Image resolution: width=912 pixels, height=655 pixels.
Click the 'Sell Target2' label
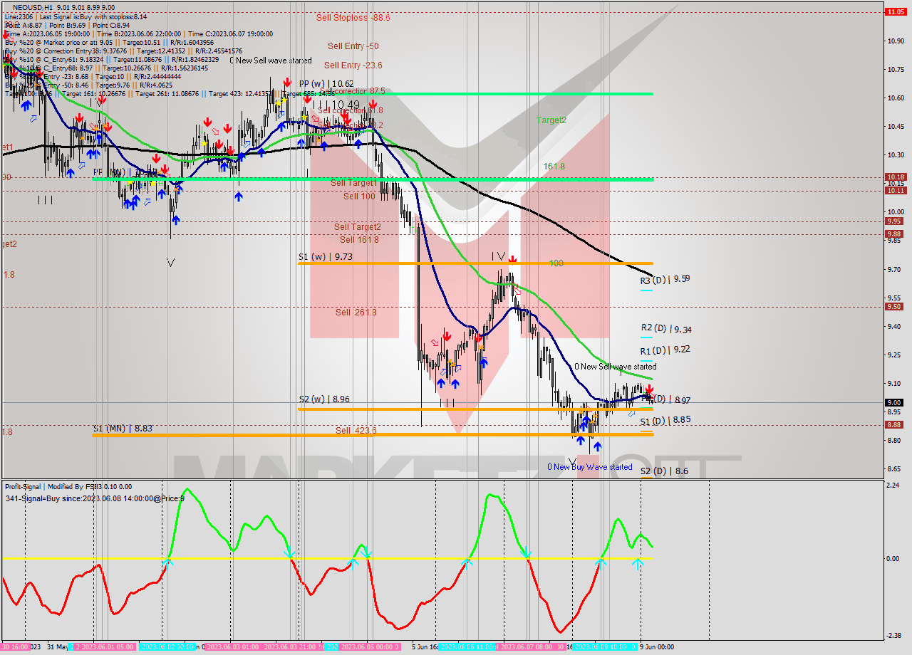(358, 227)
